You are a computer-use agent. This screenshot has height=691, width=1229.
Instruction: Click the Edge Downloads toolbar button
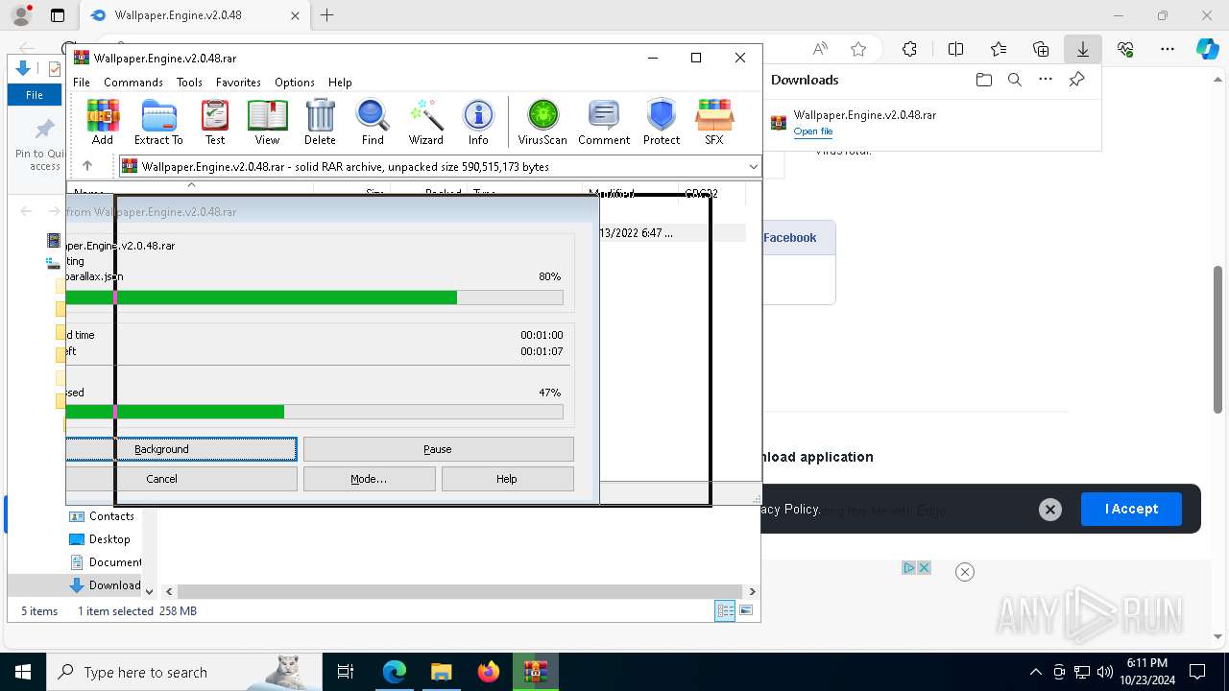pyautogui.click(x=1082, y=49)
